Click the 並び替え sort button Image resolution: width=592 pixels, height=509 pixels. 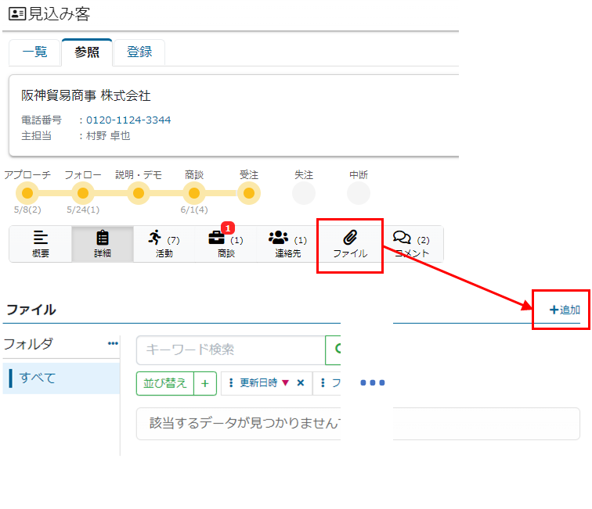pos(164,383)
